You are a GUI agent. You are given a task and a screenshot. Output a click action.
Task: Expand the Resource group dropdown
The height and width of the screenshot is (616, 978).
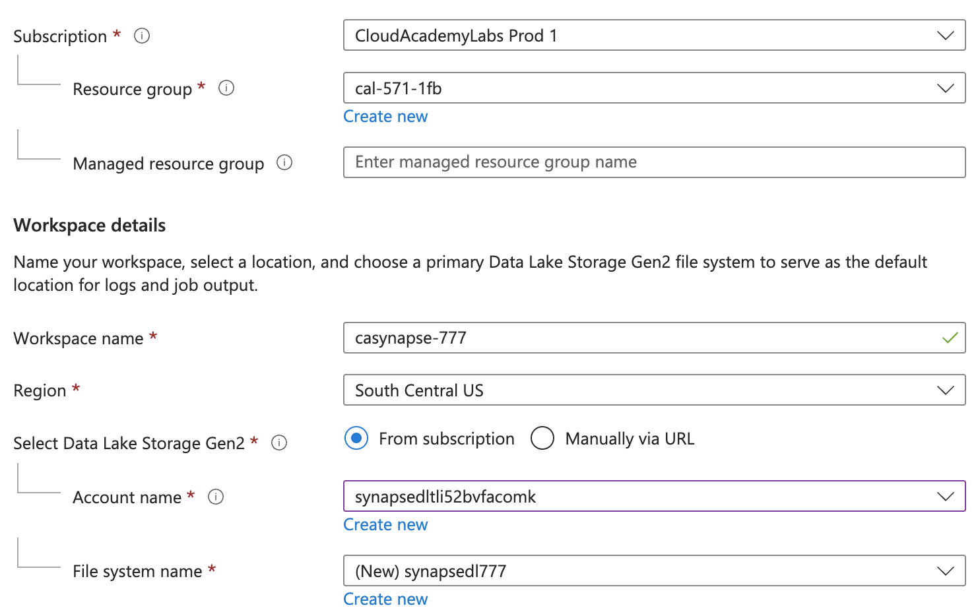pos(653,88)
